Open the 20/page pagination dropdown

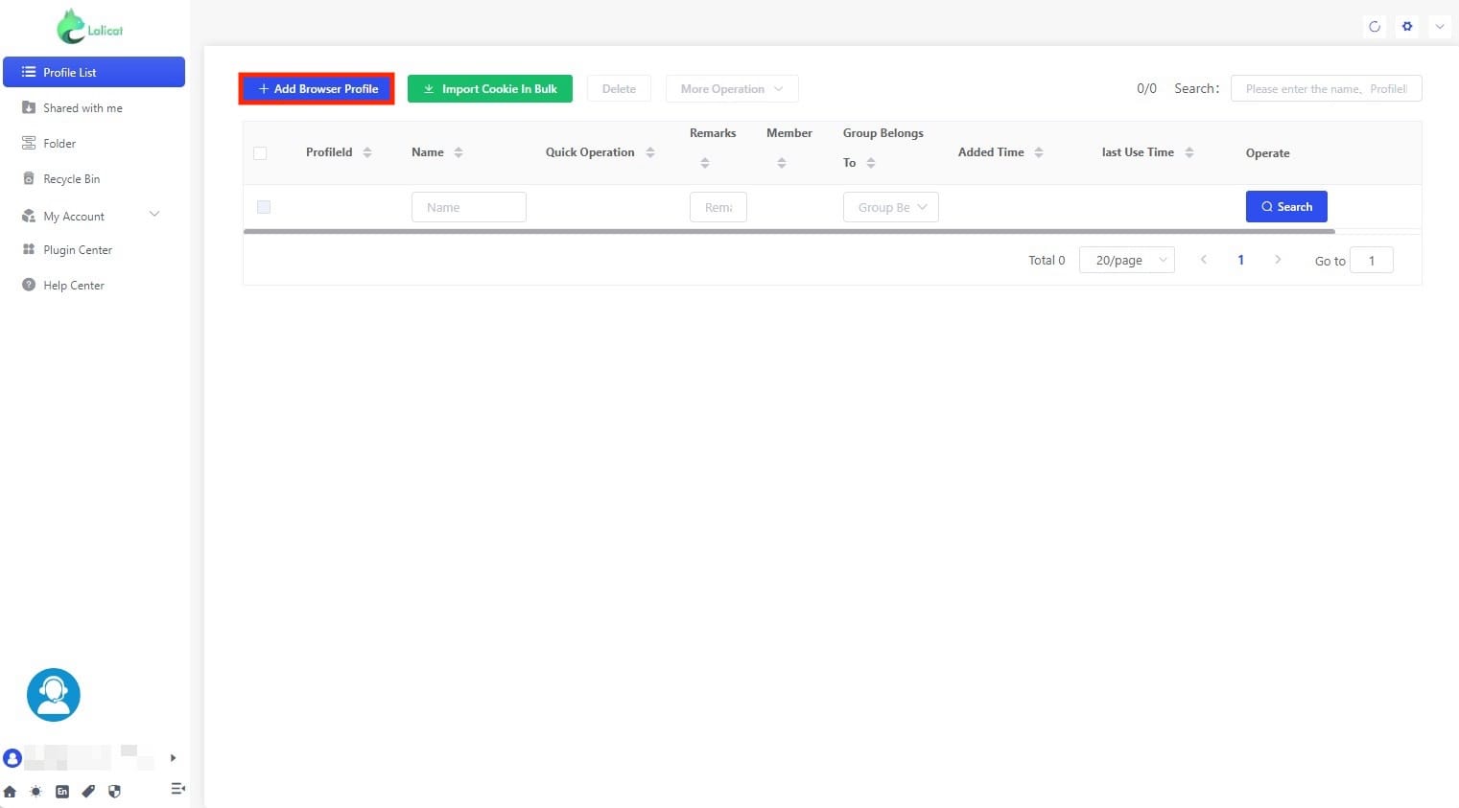point(1126,260)
